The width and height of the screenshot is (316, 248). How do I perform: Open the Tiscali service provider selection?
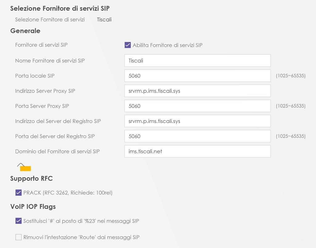(104, 20)
